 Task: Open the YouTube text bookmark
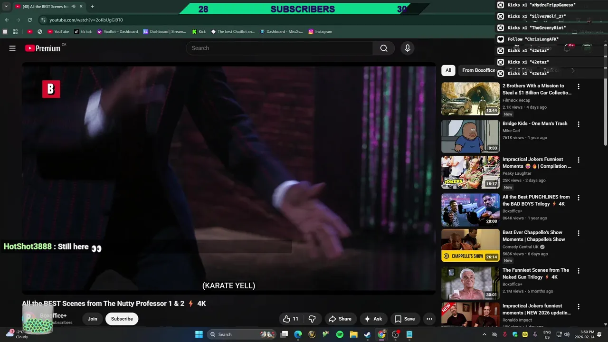point(58,32)
